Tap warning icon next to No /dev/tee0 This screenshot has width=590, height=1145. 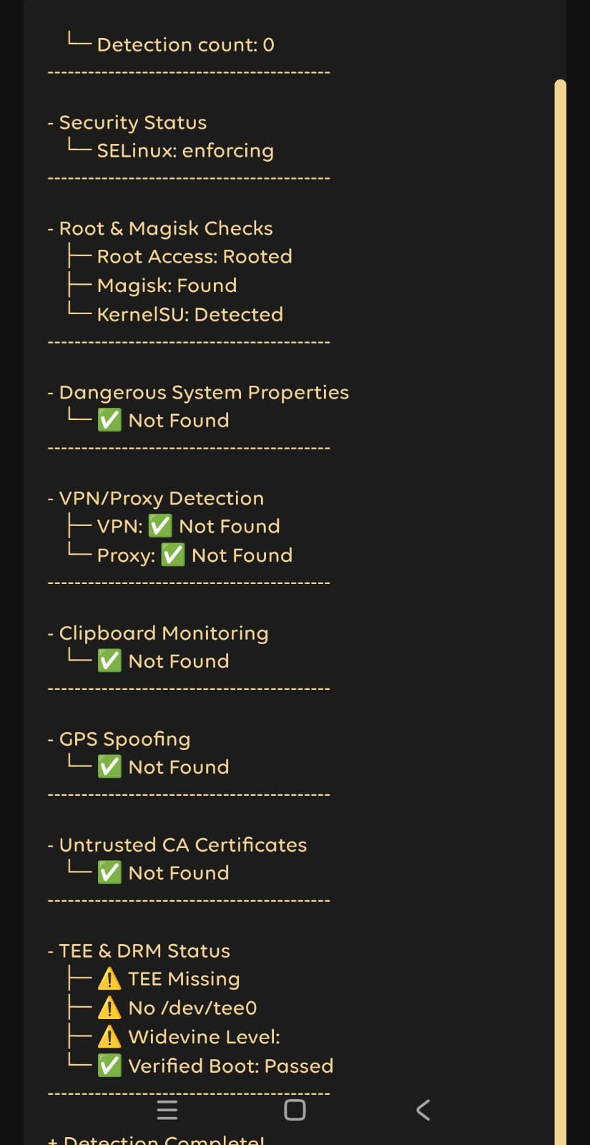tap(109, 1008)
